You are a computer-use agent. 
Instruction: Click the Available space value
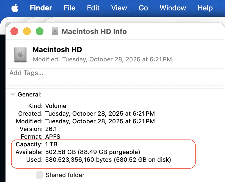click(x=93, y=152)
